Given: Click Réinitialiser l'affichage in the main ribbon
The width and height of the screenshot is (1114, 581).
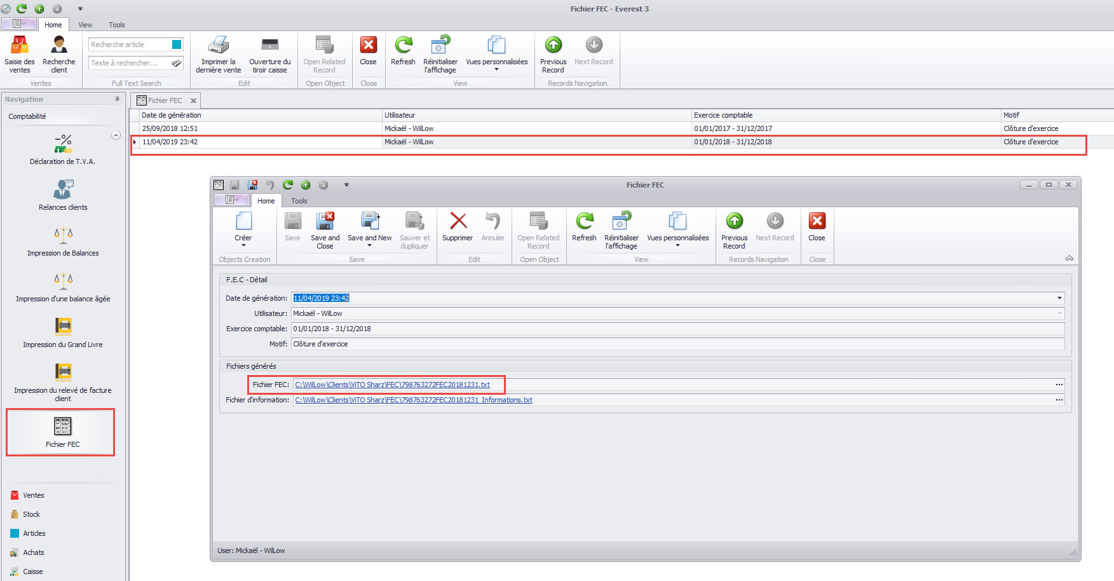Looking at the screenshot, I should coord(440,55).
